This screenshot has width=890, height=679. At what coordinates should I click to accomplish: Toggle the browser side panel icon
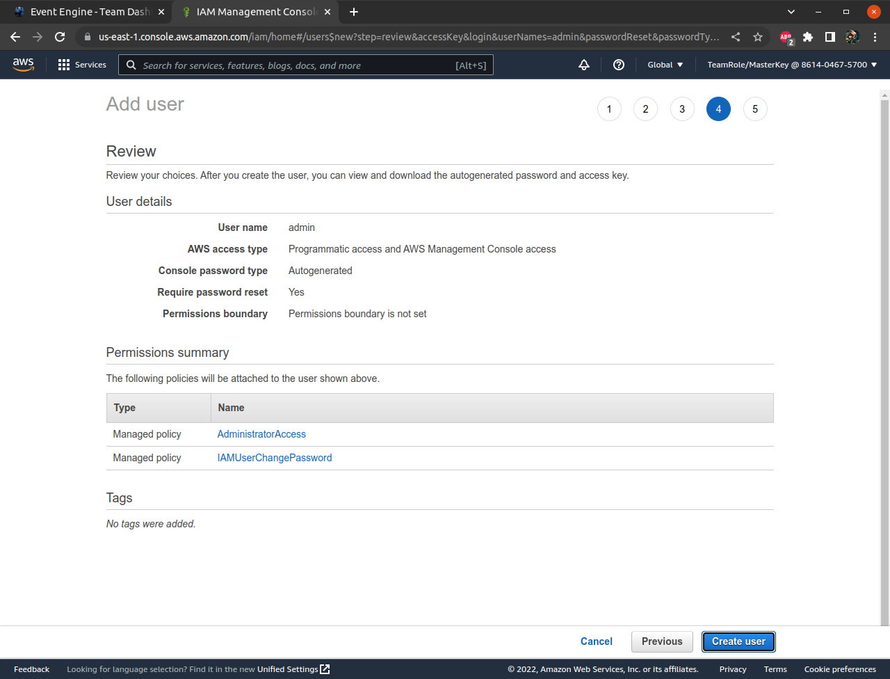click(x=830, y=37)
